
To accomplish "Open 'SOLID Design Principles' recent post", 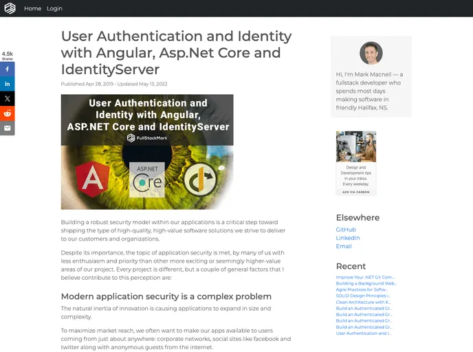I will tap(363, 296).
